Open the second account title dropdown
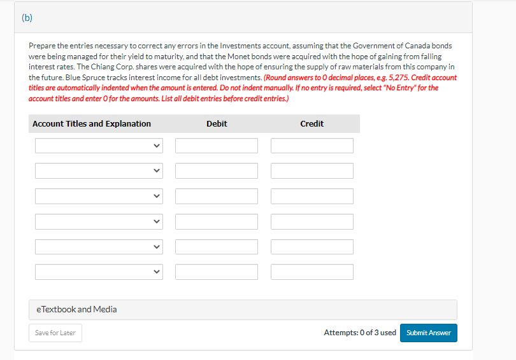Viewport: 516px width, 360px height. (99, 171)
